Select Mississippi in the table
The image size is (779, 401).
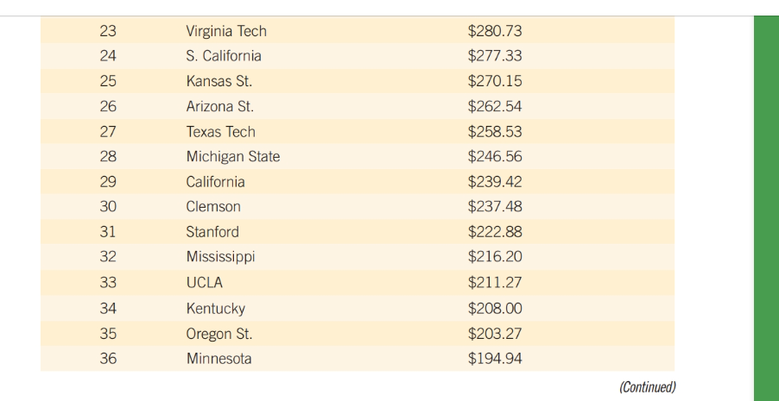[220, 257]
